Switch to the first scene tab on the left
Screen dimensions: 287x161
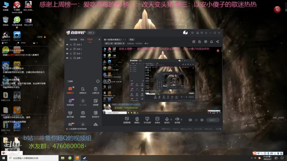pyautogui.click(x=74, y=40)
